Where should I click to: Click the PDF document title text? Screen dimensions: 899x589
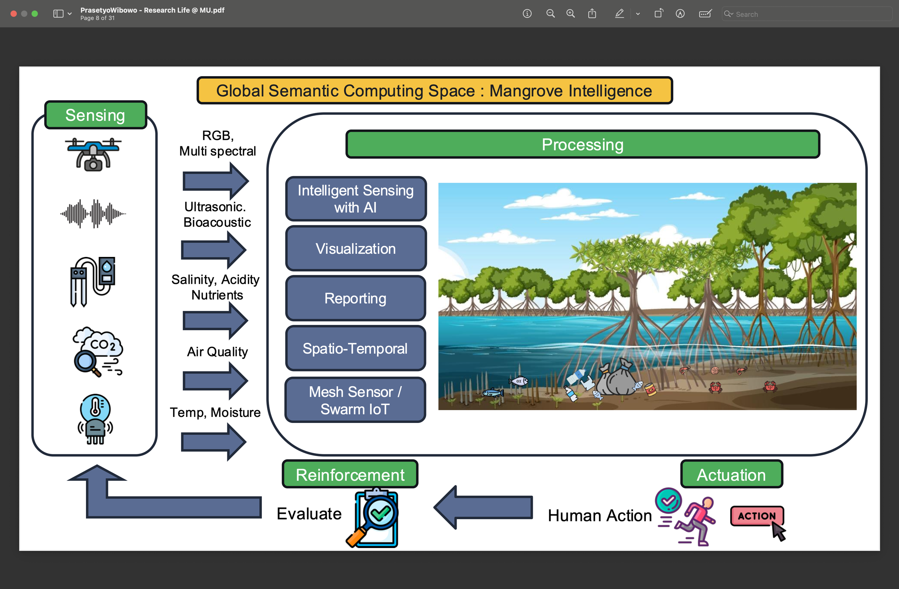click(x=152, y=10)
